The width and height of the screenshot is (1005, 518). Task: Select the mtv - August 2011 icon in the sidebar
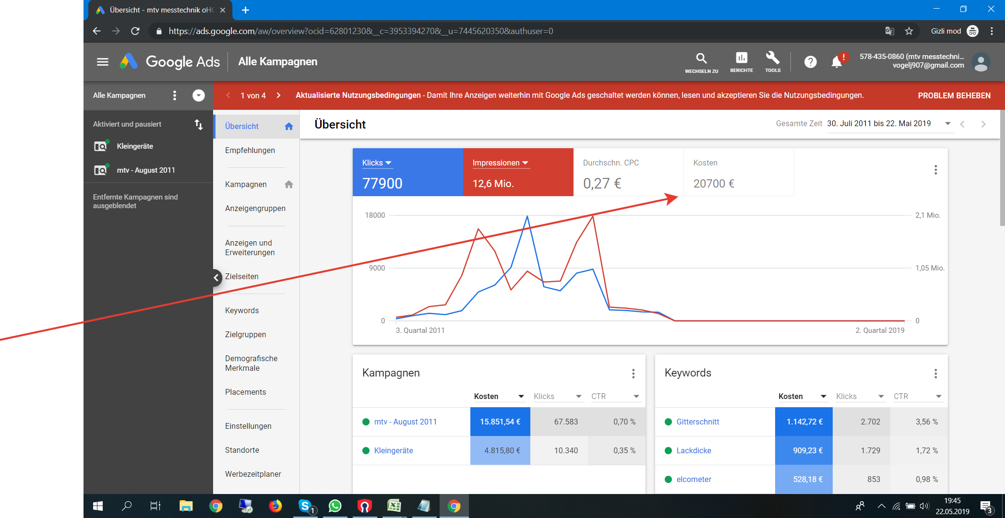pos(101,170)
